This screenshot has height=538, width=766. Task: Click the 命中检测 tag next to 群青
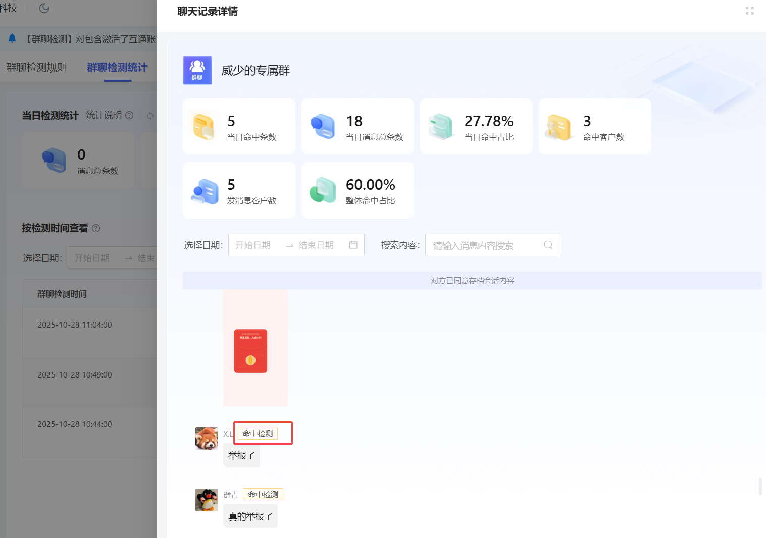263,495
